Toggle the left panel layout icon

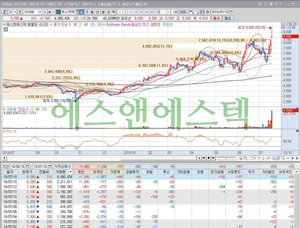pyautogui.click(x=5, y=12)
